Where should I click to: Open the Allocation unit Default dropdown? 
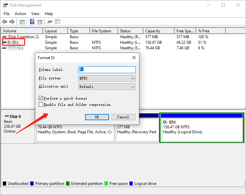pos(107,87)
